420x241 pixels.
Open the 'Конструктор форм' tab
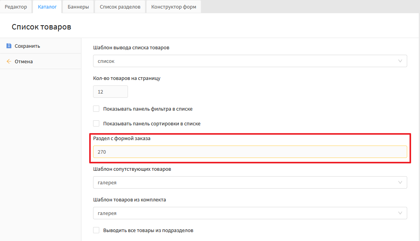(173, 7)
